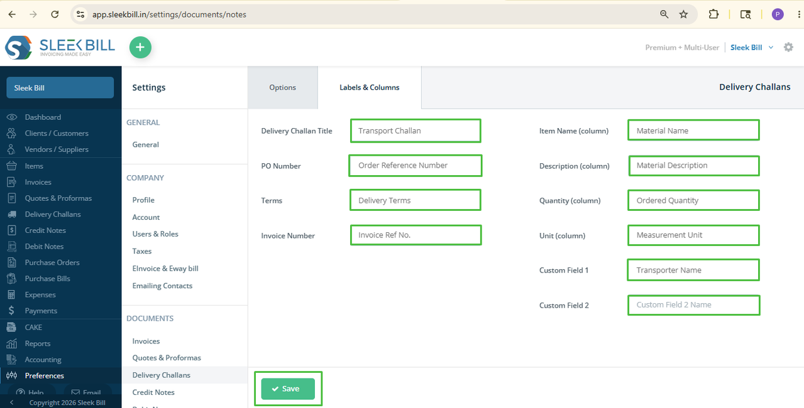Open Quotes & Proformas document settings
This screenshot has height=408, width=804.
click(167, 358)
